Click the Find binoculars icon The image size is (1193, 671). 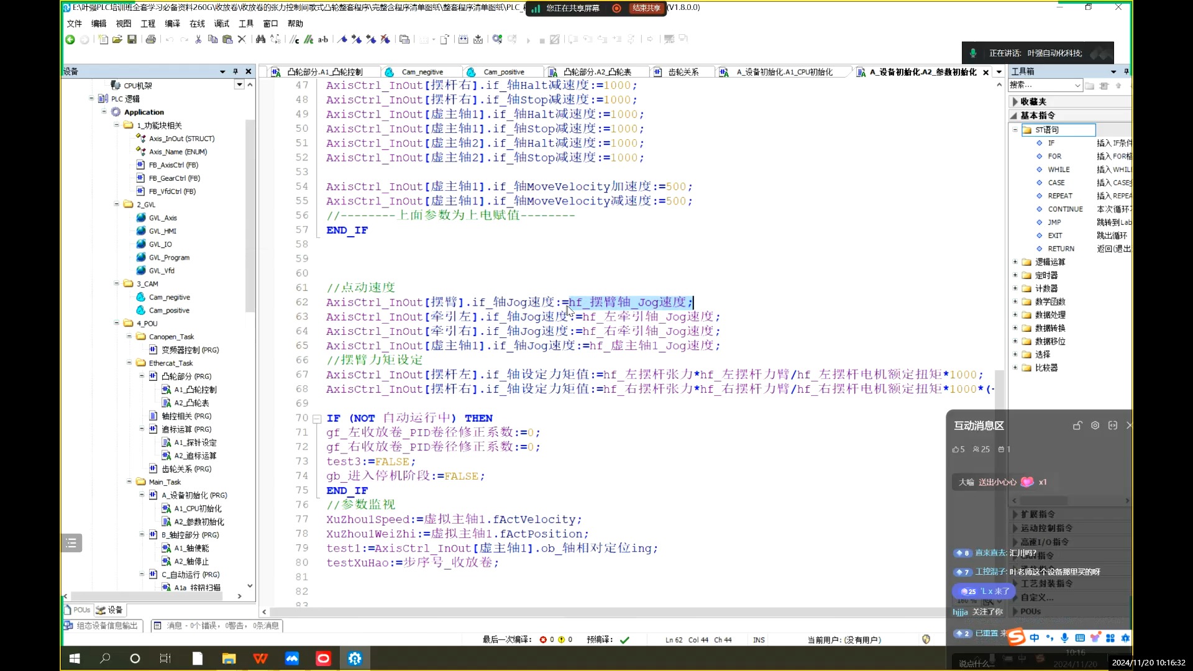tap(260, 39)
